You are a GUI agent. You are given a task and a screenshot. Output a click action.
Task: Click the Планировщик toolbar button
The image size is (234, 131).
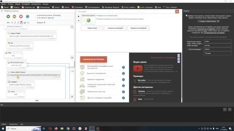point(44,7)
